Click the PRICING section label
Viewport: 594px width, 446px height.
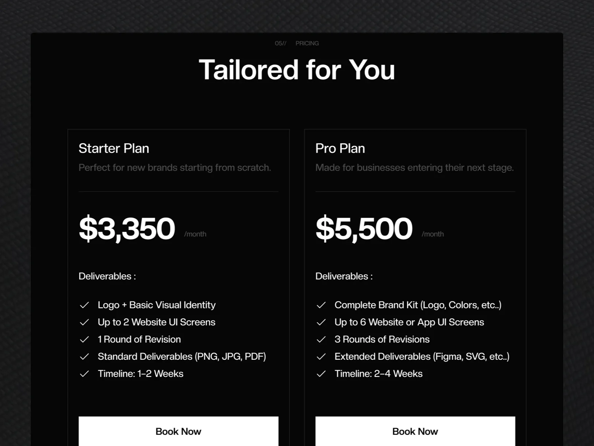coord(307,43)
